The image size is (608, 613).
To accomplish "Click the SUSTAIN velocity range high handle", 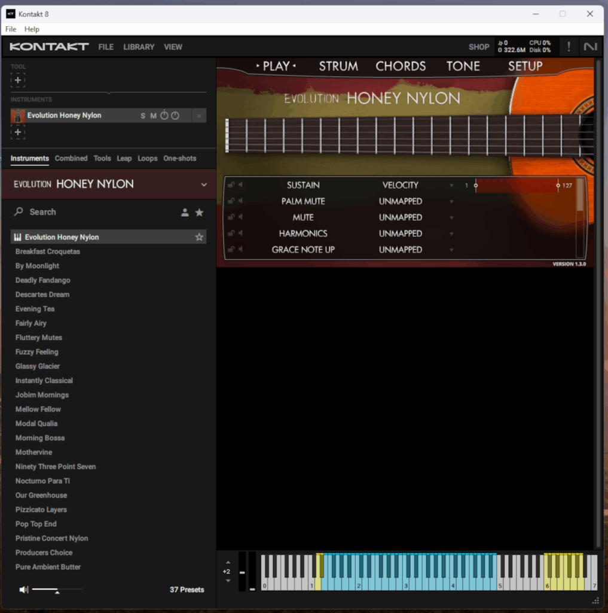I will [558, 186].
